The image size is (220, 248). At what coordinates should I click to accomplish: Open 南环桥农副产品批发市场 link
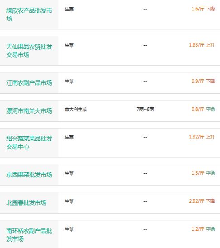pyautogui.click(x=29, y=235)
